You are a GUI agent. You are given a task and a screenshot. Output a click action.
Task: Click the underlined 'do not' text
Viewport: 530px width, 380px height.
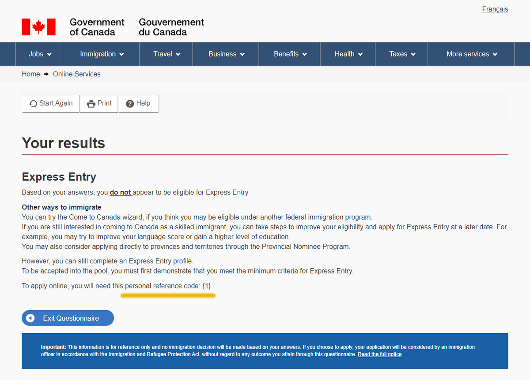121,192
